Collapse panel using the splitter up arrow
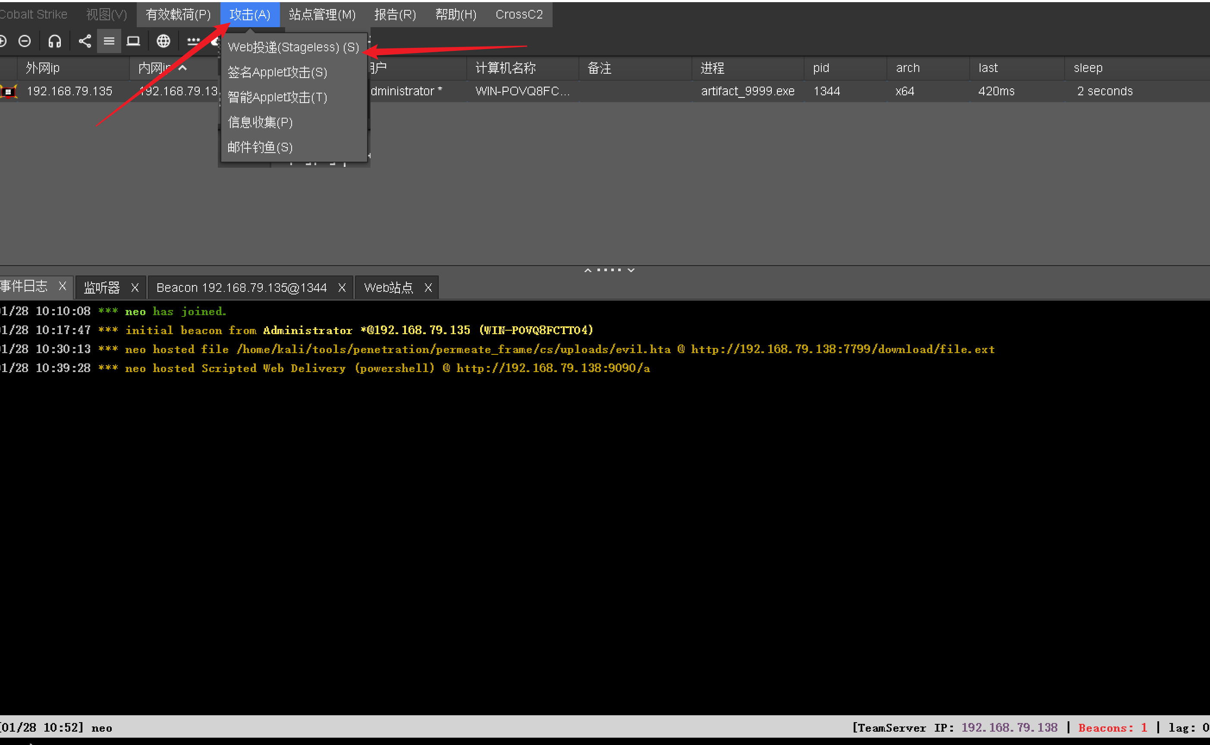This screenshot has height=745, width=1210. pyautogui.click(x=588, y=270)
